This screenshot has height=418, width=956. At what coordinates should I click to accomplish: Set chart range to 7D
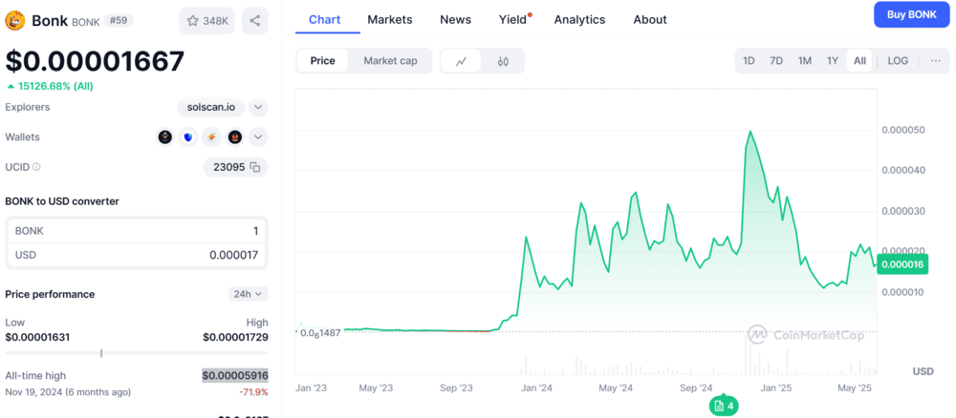pos(776,61)
